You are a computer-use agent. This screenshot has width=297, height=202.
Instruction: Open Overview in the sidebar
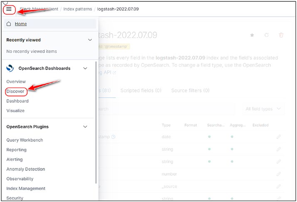click(x=16, y=81)
